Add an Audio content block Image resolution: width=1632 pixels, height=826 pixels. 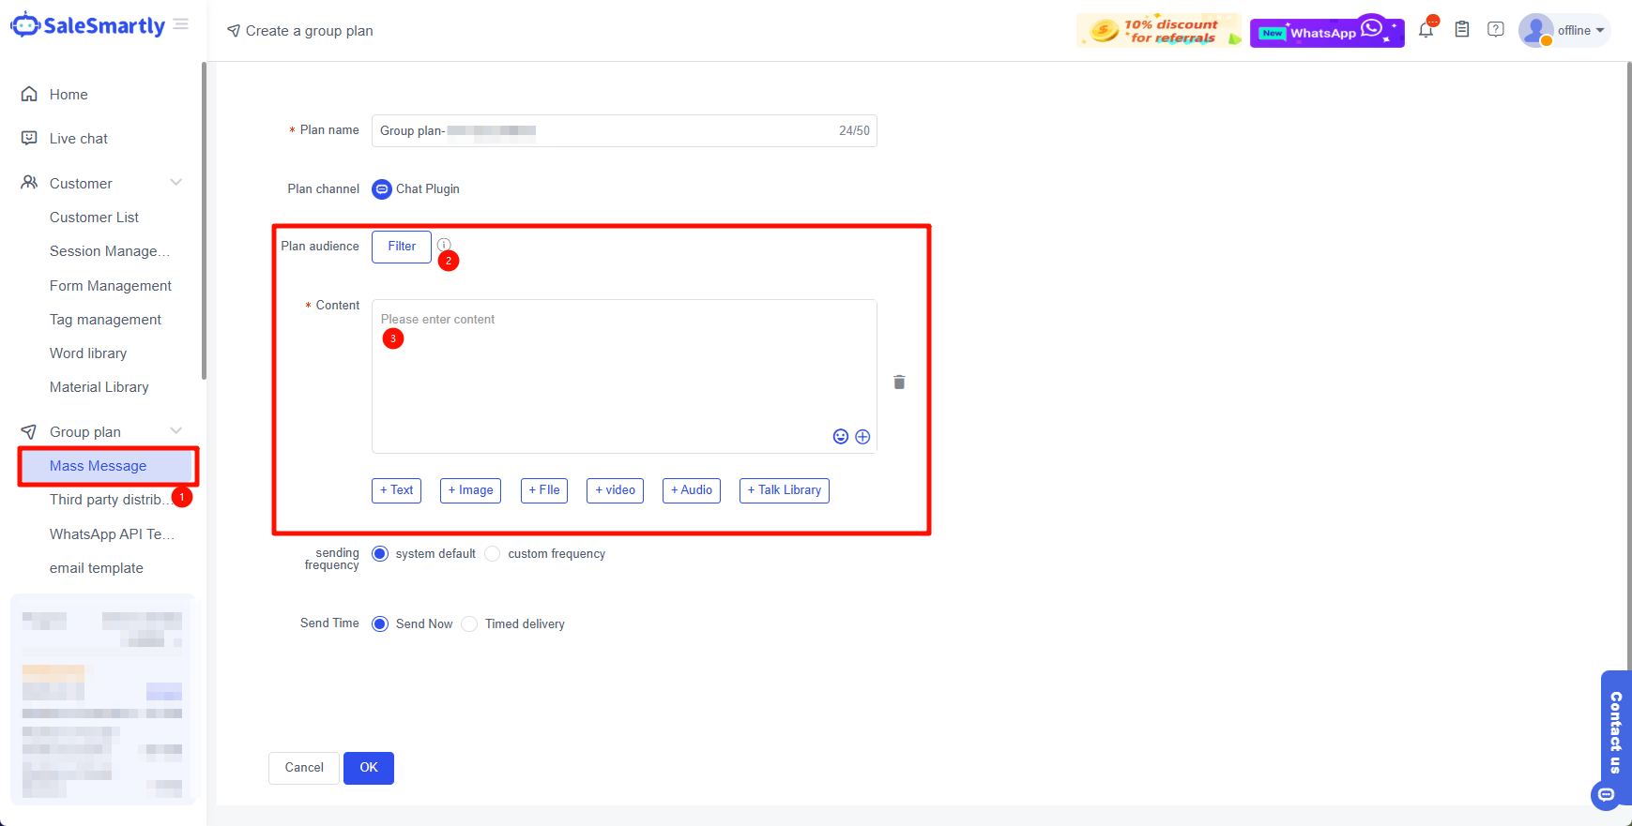click(692, 490)
